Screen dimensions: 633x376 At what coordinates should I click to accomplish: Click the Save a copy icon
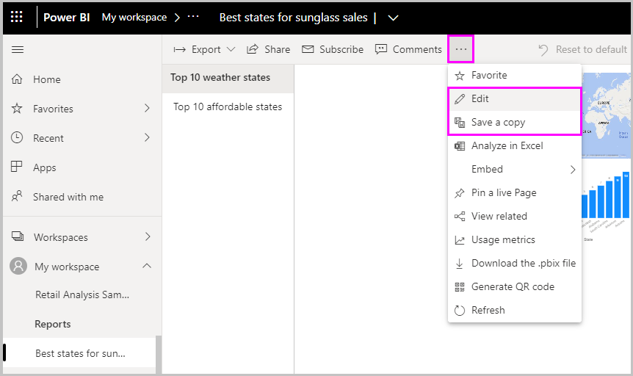pos(460,123)
